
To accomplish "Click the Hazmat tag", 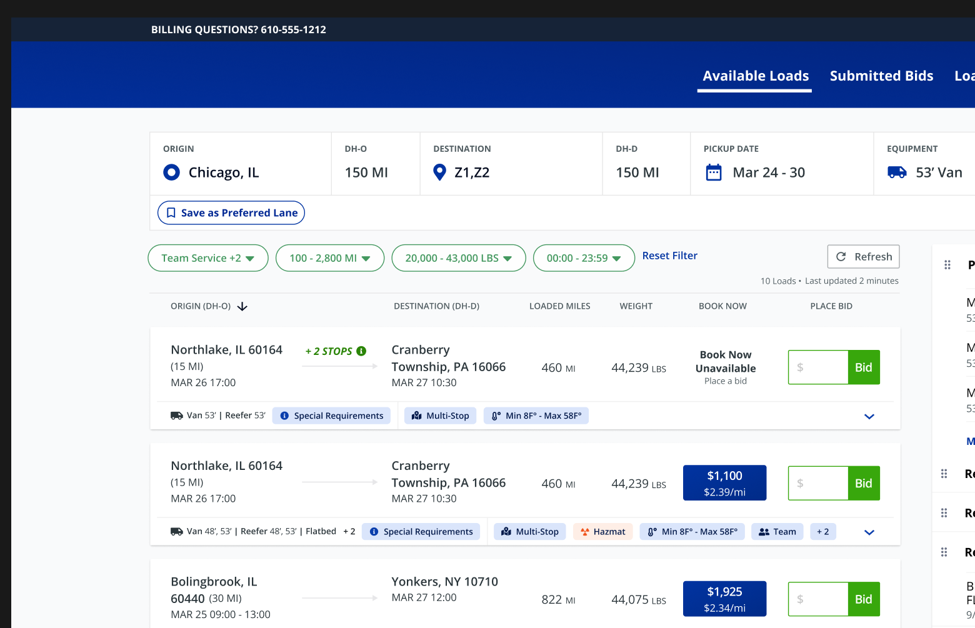I will point(603,532).
